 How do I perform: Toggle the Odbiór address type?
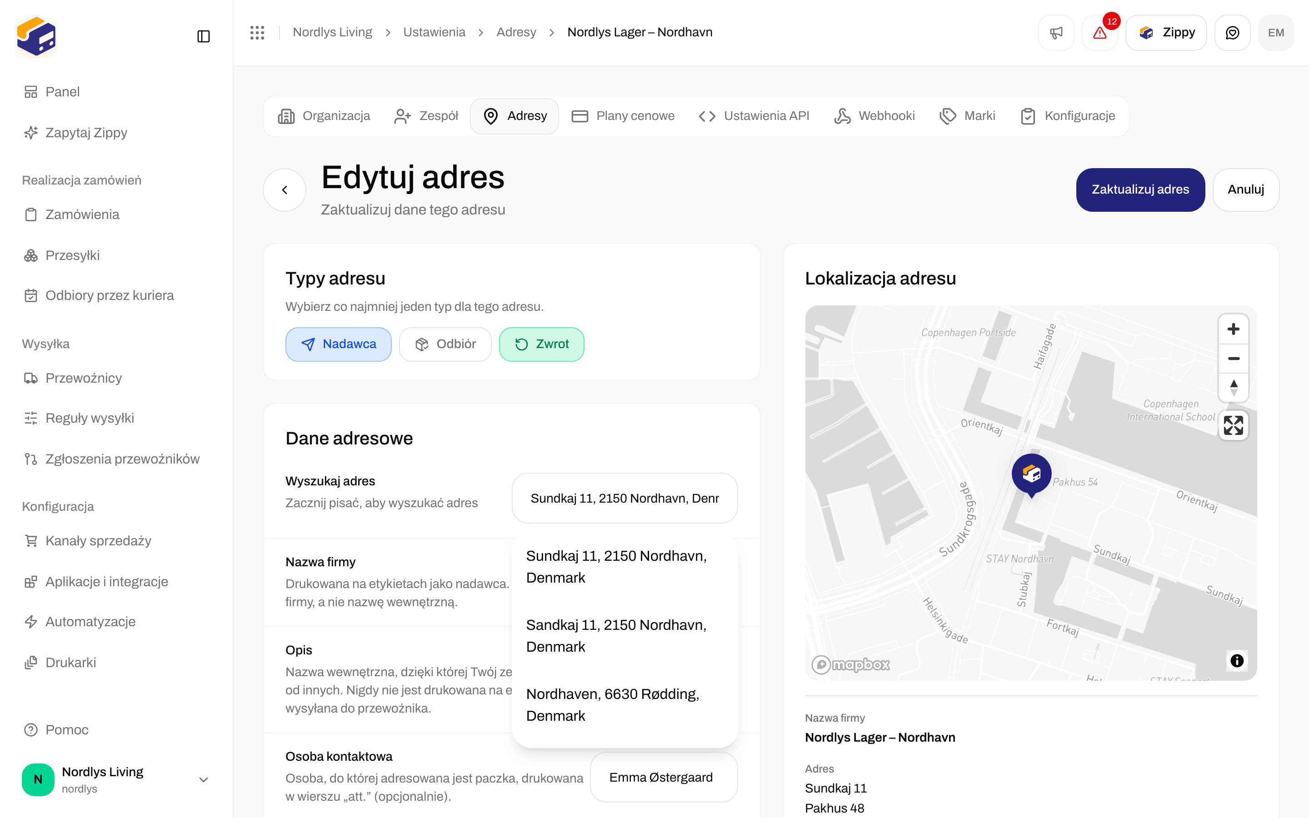click(x=445, y=344)
